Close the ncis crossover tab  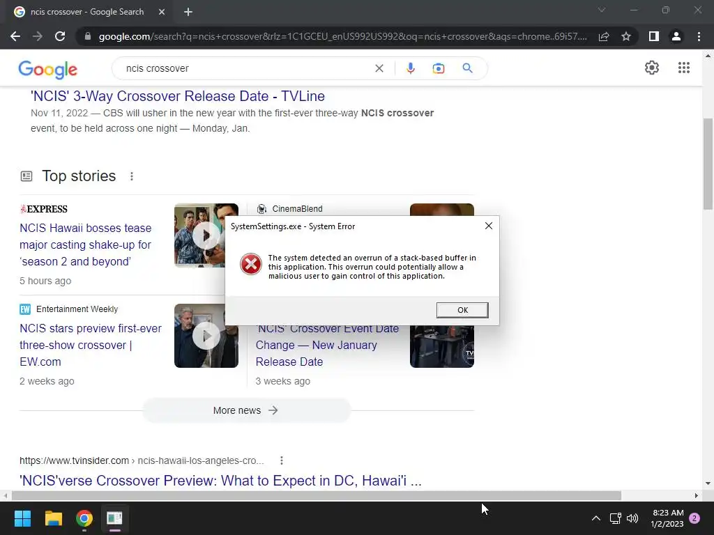point(162,12)
